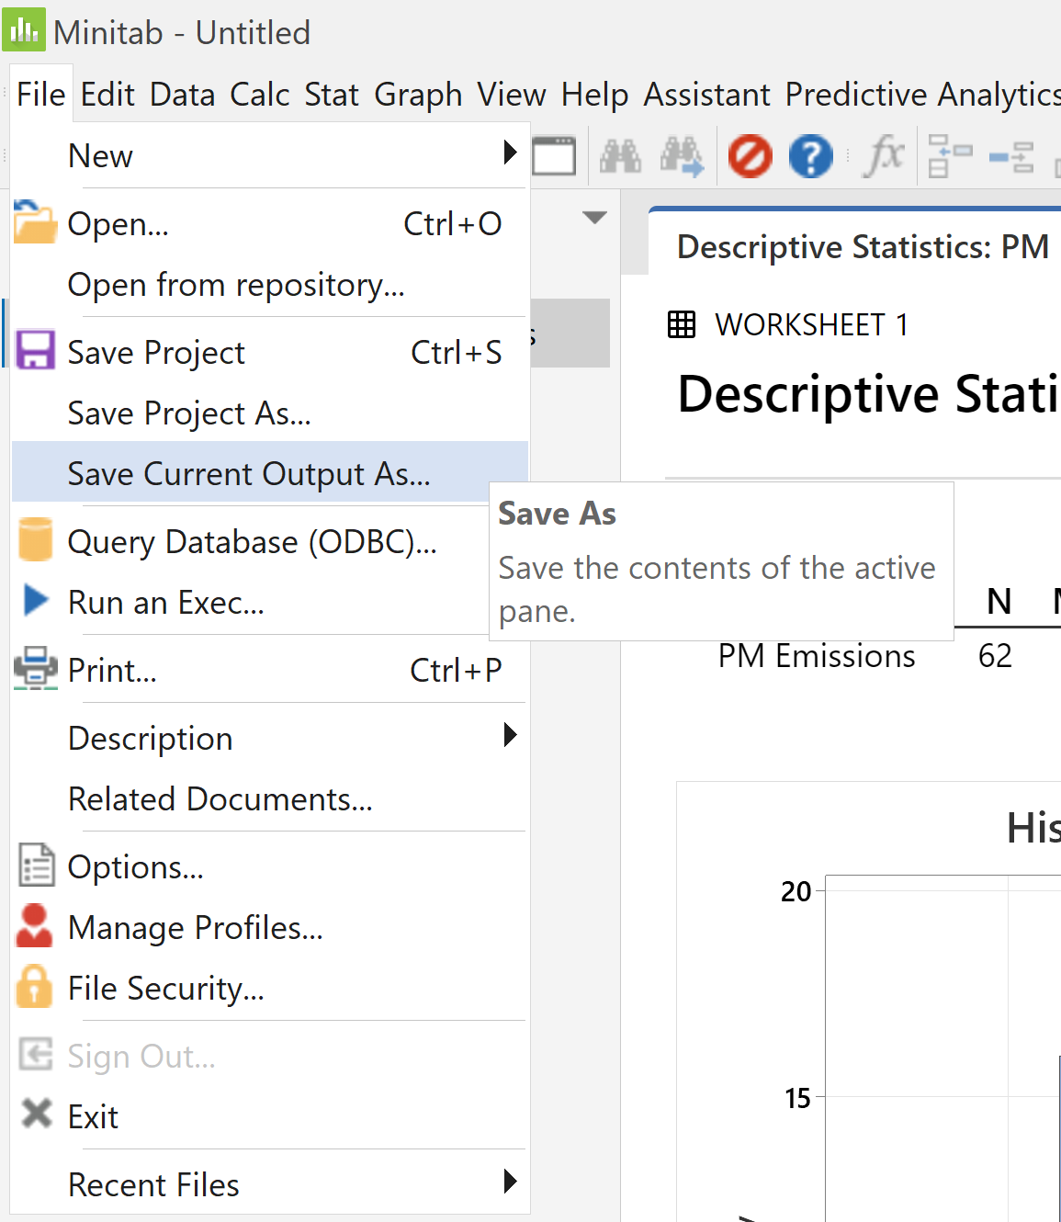The width and height of the screenshot is (1061, 1222).
Task: Open the Data menu
Action: [x=183, y=94]
